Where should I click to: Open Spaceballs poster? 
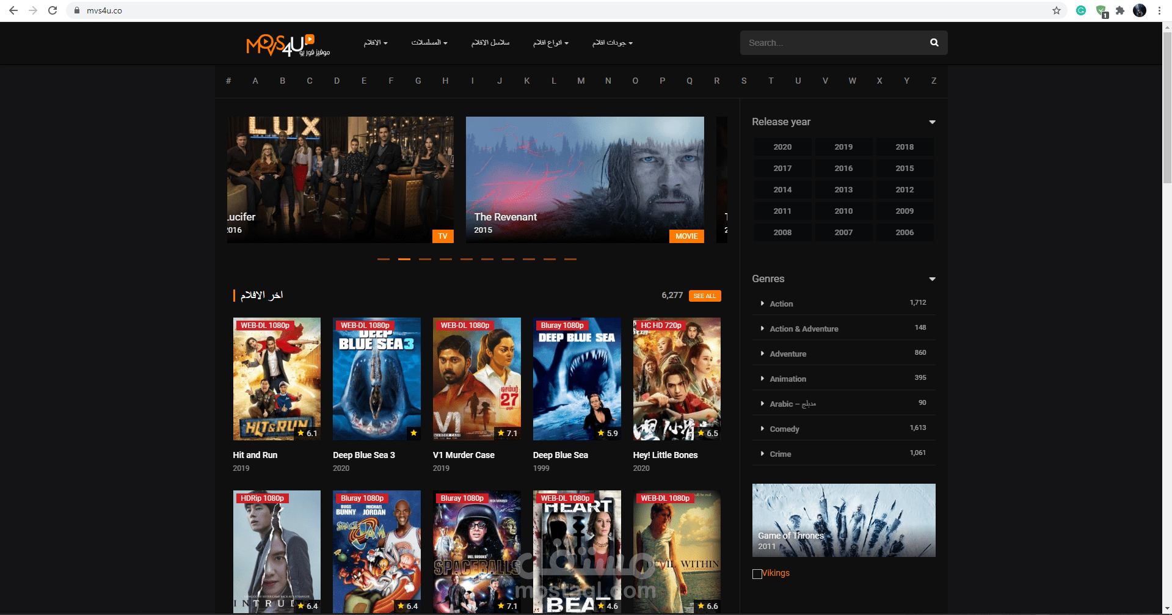(x=477, y=551)
